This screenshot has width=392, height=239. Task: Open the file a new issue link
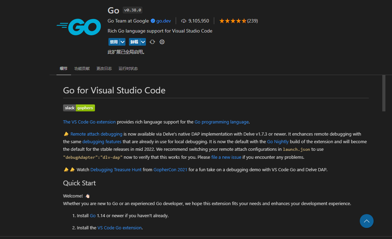(x=226, y=157)
